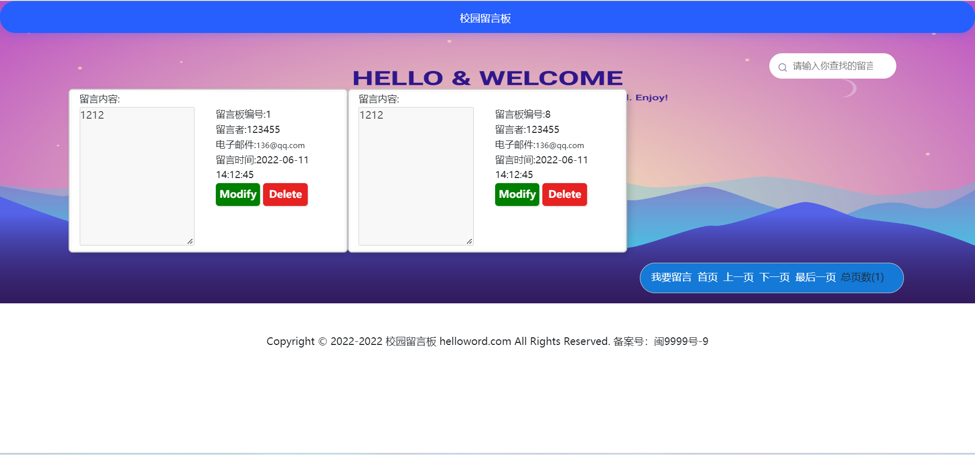
Task: Jump to 最后一页 last page
Action: coord(816,277)
